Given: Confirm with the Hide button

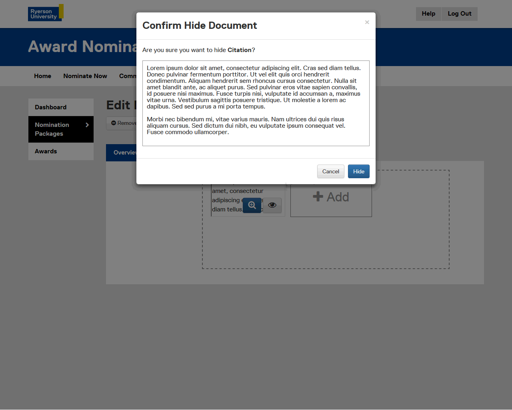Looking at the screenshot, I should pos(358,171).
